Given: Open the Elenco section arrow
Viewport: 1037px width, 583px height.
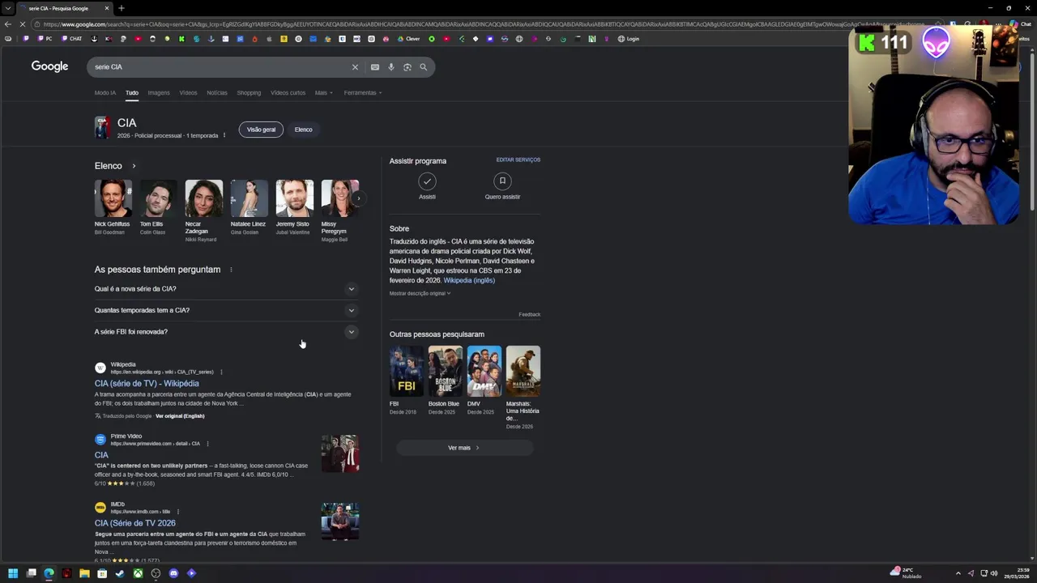Looking at the screenshot, I should click(x=134, y=166).
